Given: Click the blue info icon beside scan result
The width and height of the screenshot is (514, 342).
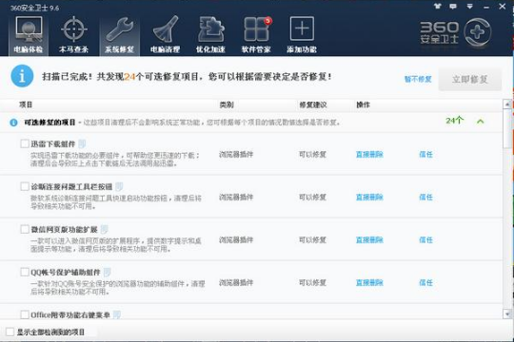Looking at the screenshot, I should pyautogui.click(x=22, y=76).
